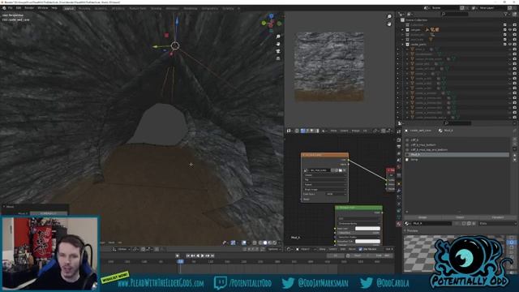Select UV vertex select mode icon
Viewport: 519px width, 292px height.
click(x=302, y=131)
